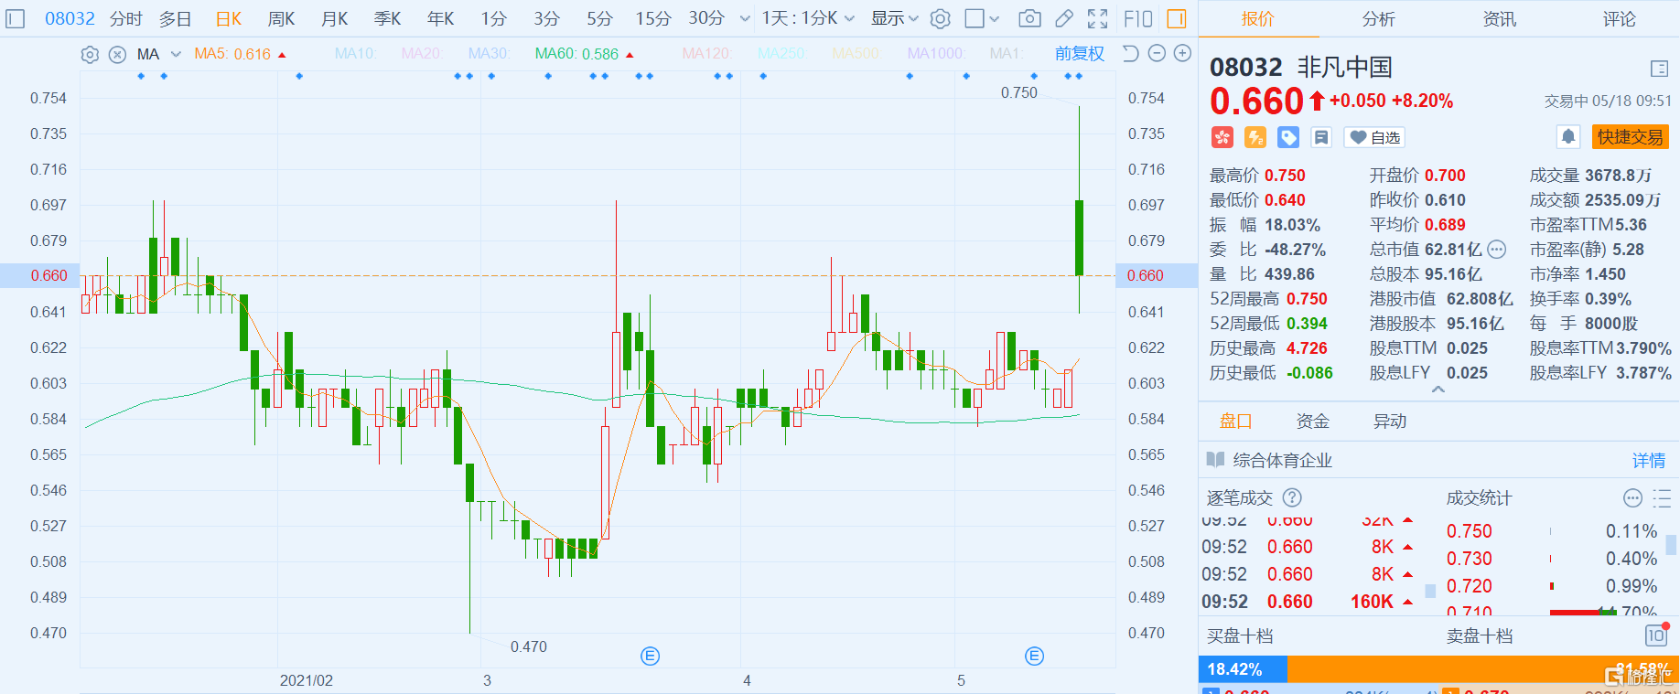Open the 1天:1分K dropdown
The height and width of the screenshot is (694, 1680).
[808, 18]
